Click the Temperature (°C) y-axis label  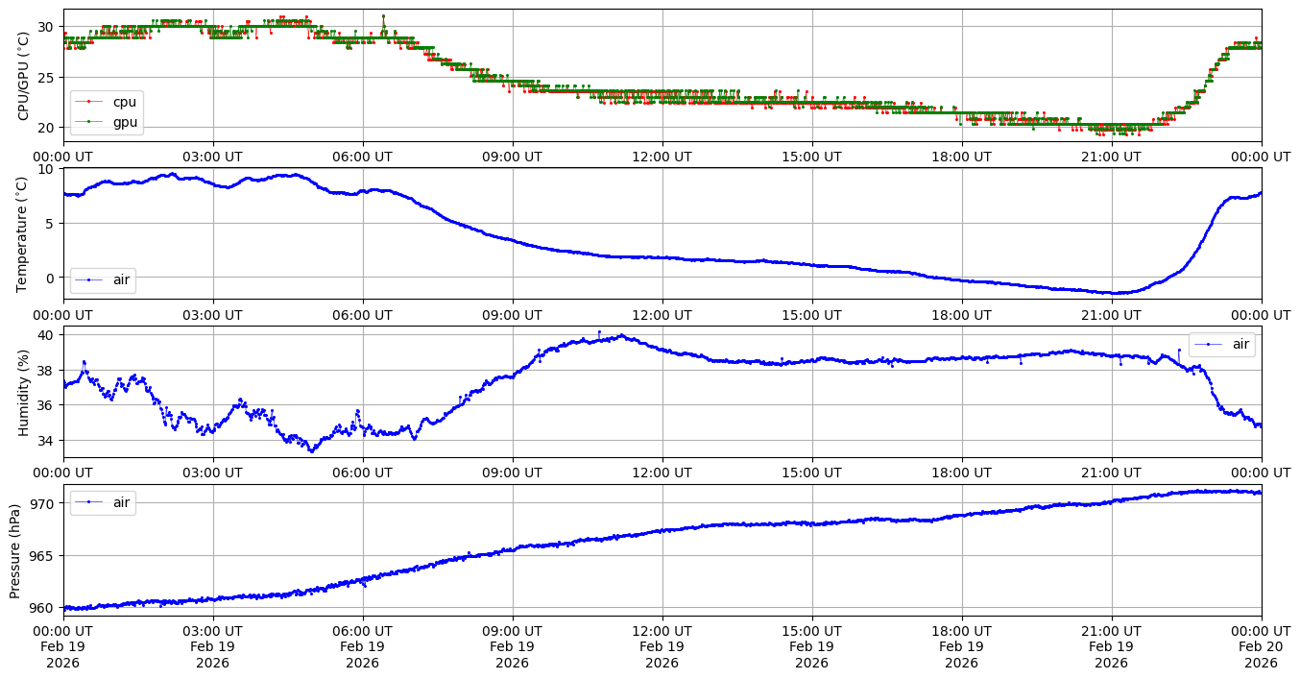[x=23, y=232]
